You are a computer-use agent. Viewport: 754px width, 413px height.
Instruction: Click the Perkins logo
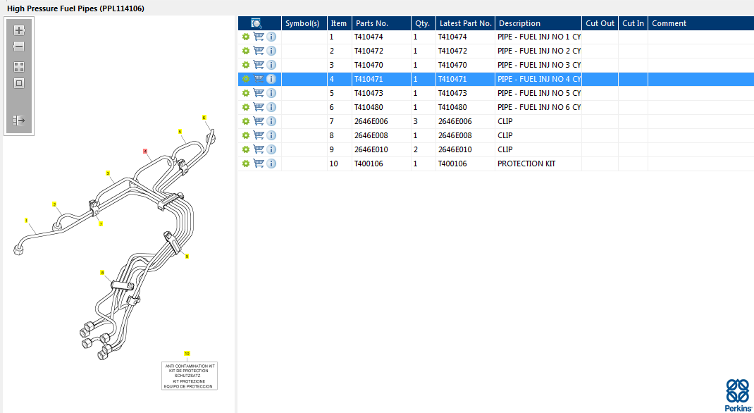pyautogui.click(x=736, y=395)
